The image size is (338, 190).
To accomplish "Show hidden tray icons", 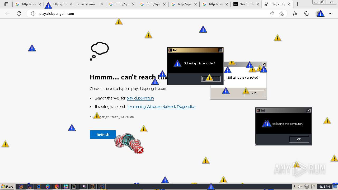I will click(x=294, y=187).
